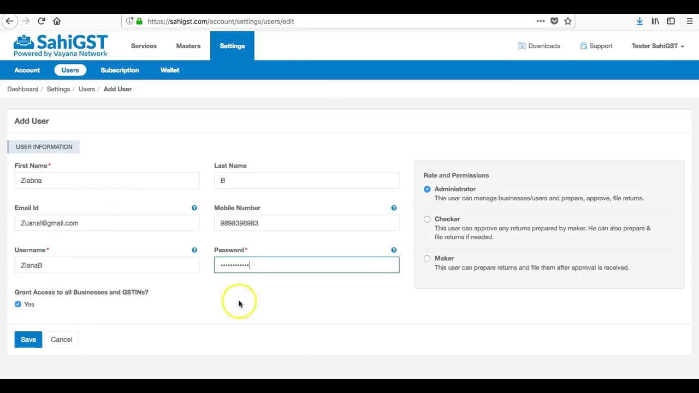
Task: Go to Dashboard breadcrumb
Action: [22, 89]
